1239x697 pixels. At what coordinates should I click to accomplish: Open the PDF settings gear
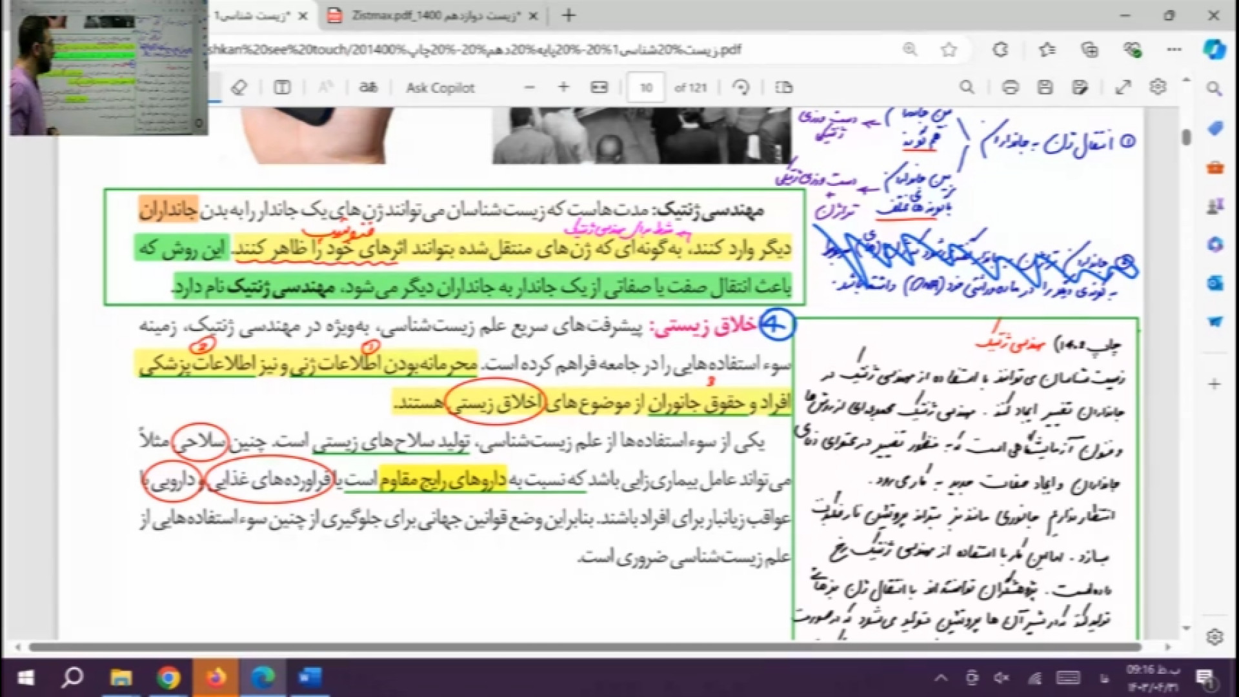point(1158,87)
